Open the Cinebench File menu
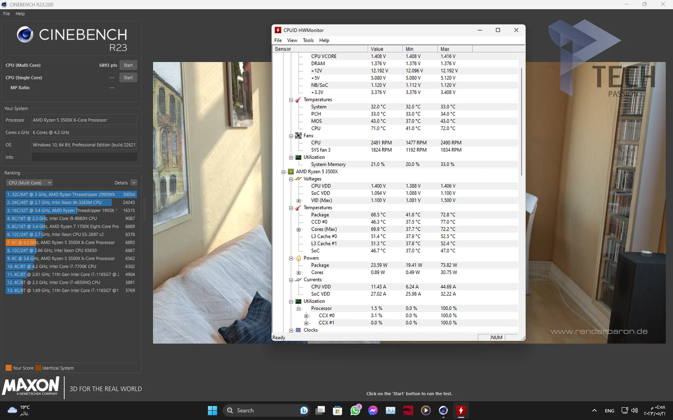 [7, 14]
